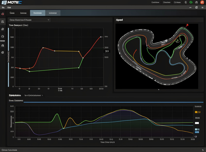Click the green circular status icon in header
Image resolution: width=206 pixels, height=152 pixels.
point(191,2)
